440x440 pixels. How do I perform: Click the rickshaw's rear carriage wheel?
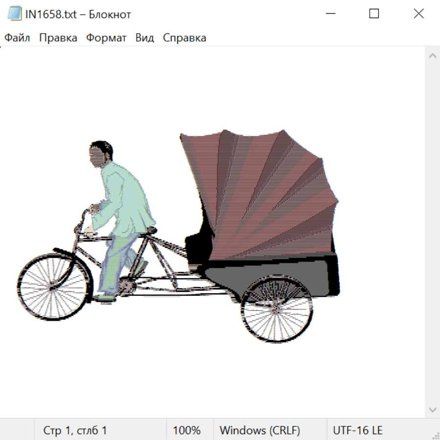(x=277, y=310)
